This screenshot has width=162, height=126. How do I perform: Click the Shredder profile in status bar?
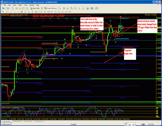(74, 124)
